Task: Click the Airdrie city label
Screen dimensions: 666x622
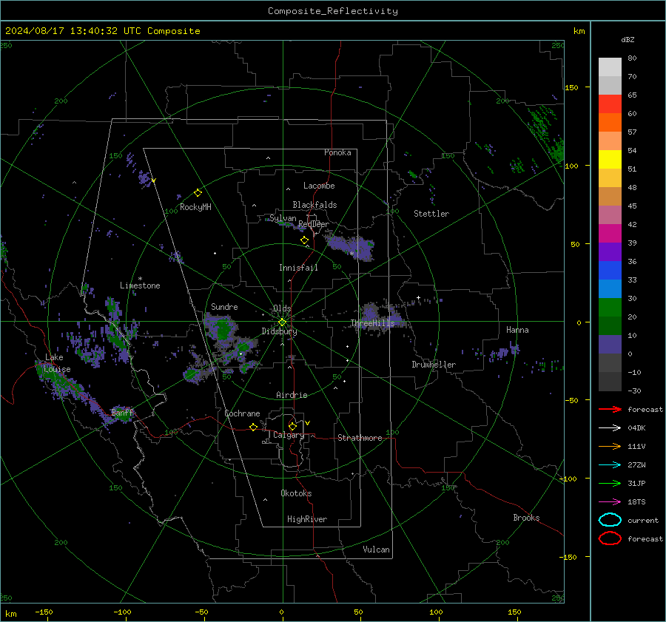Action: coord(292,395)
